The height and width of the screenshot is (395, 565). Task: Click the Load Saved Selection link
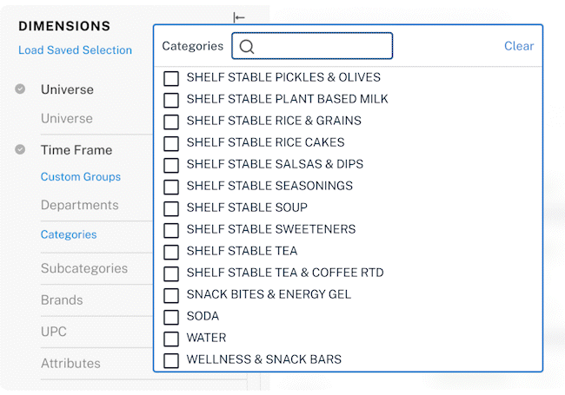(75, 50)
